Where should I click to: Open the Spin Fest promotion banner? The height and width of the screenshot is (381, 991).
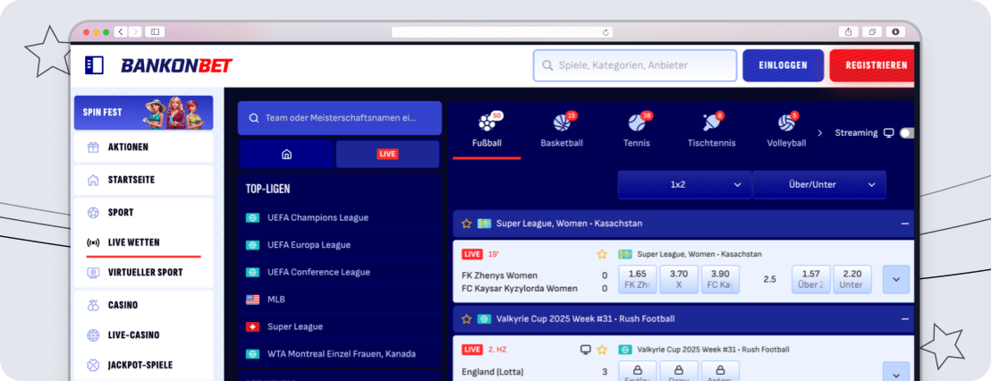143,113
